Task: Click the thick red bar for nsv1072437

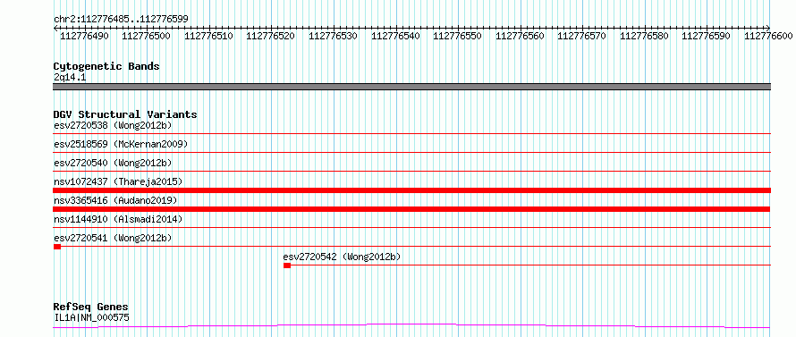Action: pyautogui.click(x=411, y=190)
